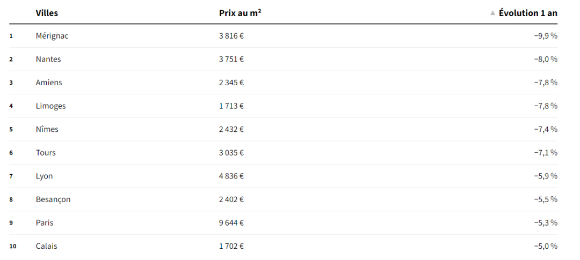Click on Amiens in the table
This screenshot has height=260, width=580.
[x=49, y=83]
